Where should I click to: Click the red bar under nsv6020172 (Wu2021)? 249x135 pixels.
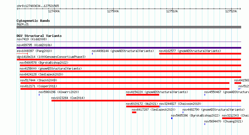coord(143,106)
